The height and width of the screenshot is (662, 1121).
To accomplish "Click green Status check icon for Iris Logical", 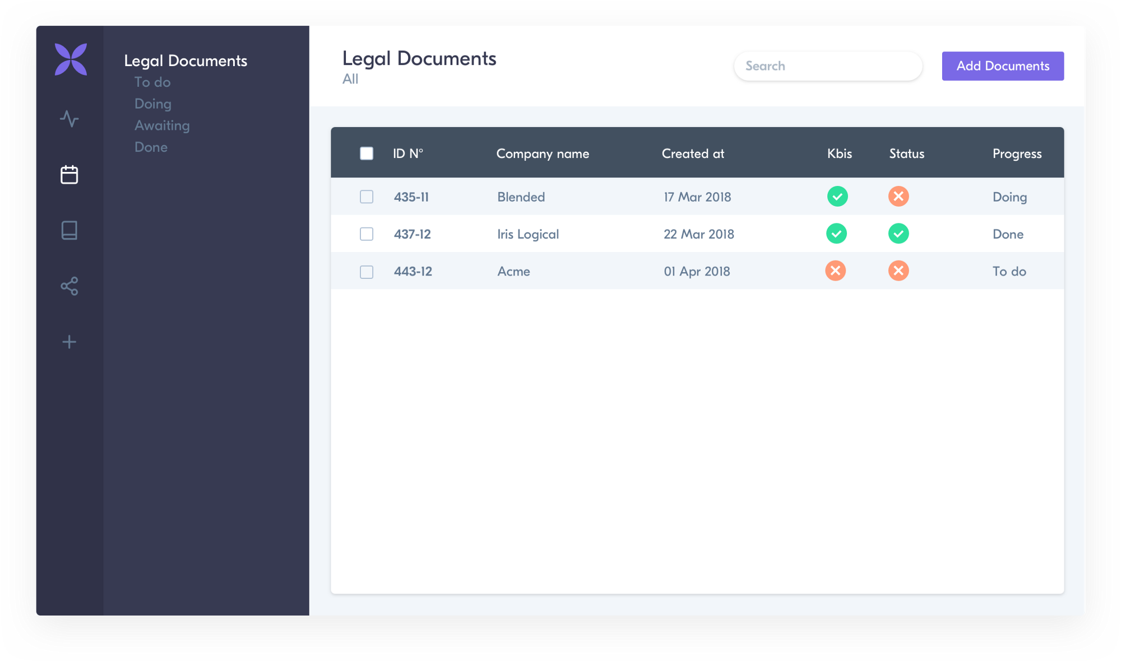I will click(x=898, y=234).
